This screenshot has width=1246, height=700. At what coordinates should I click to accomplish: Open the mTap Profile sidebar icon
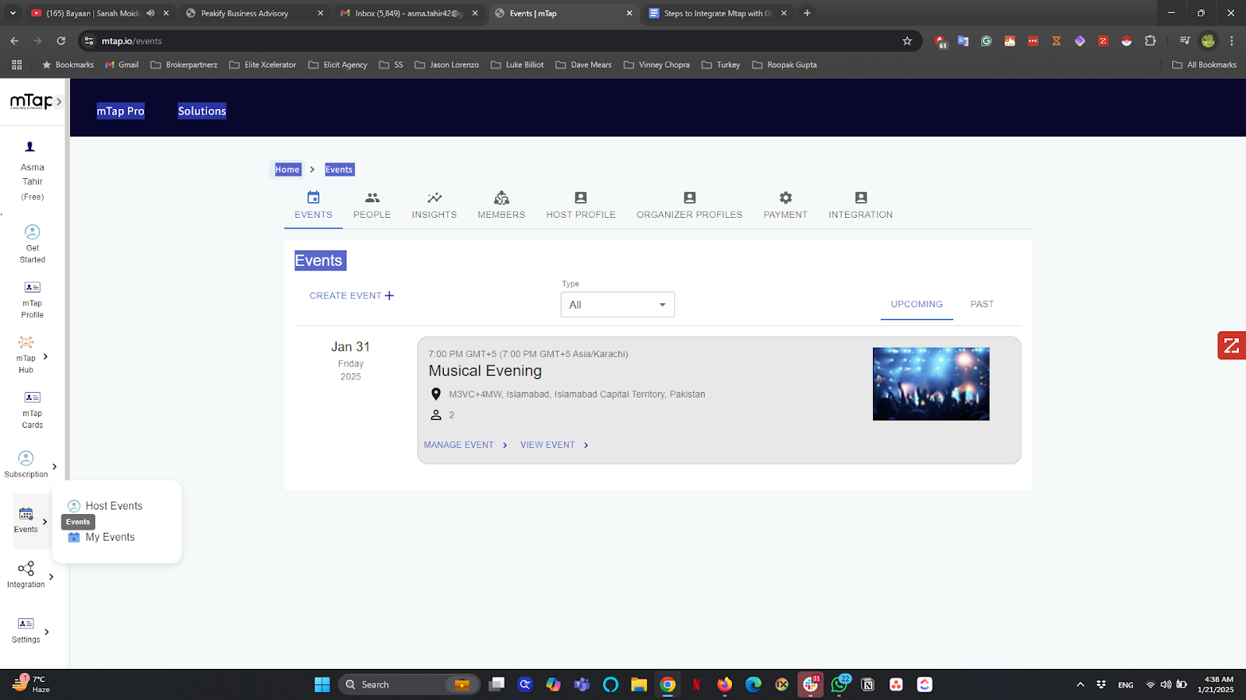click(x=31, y=287)
